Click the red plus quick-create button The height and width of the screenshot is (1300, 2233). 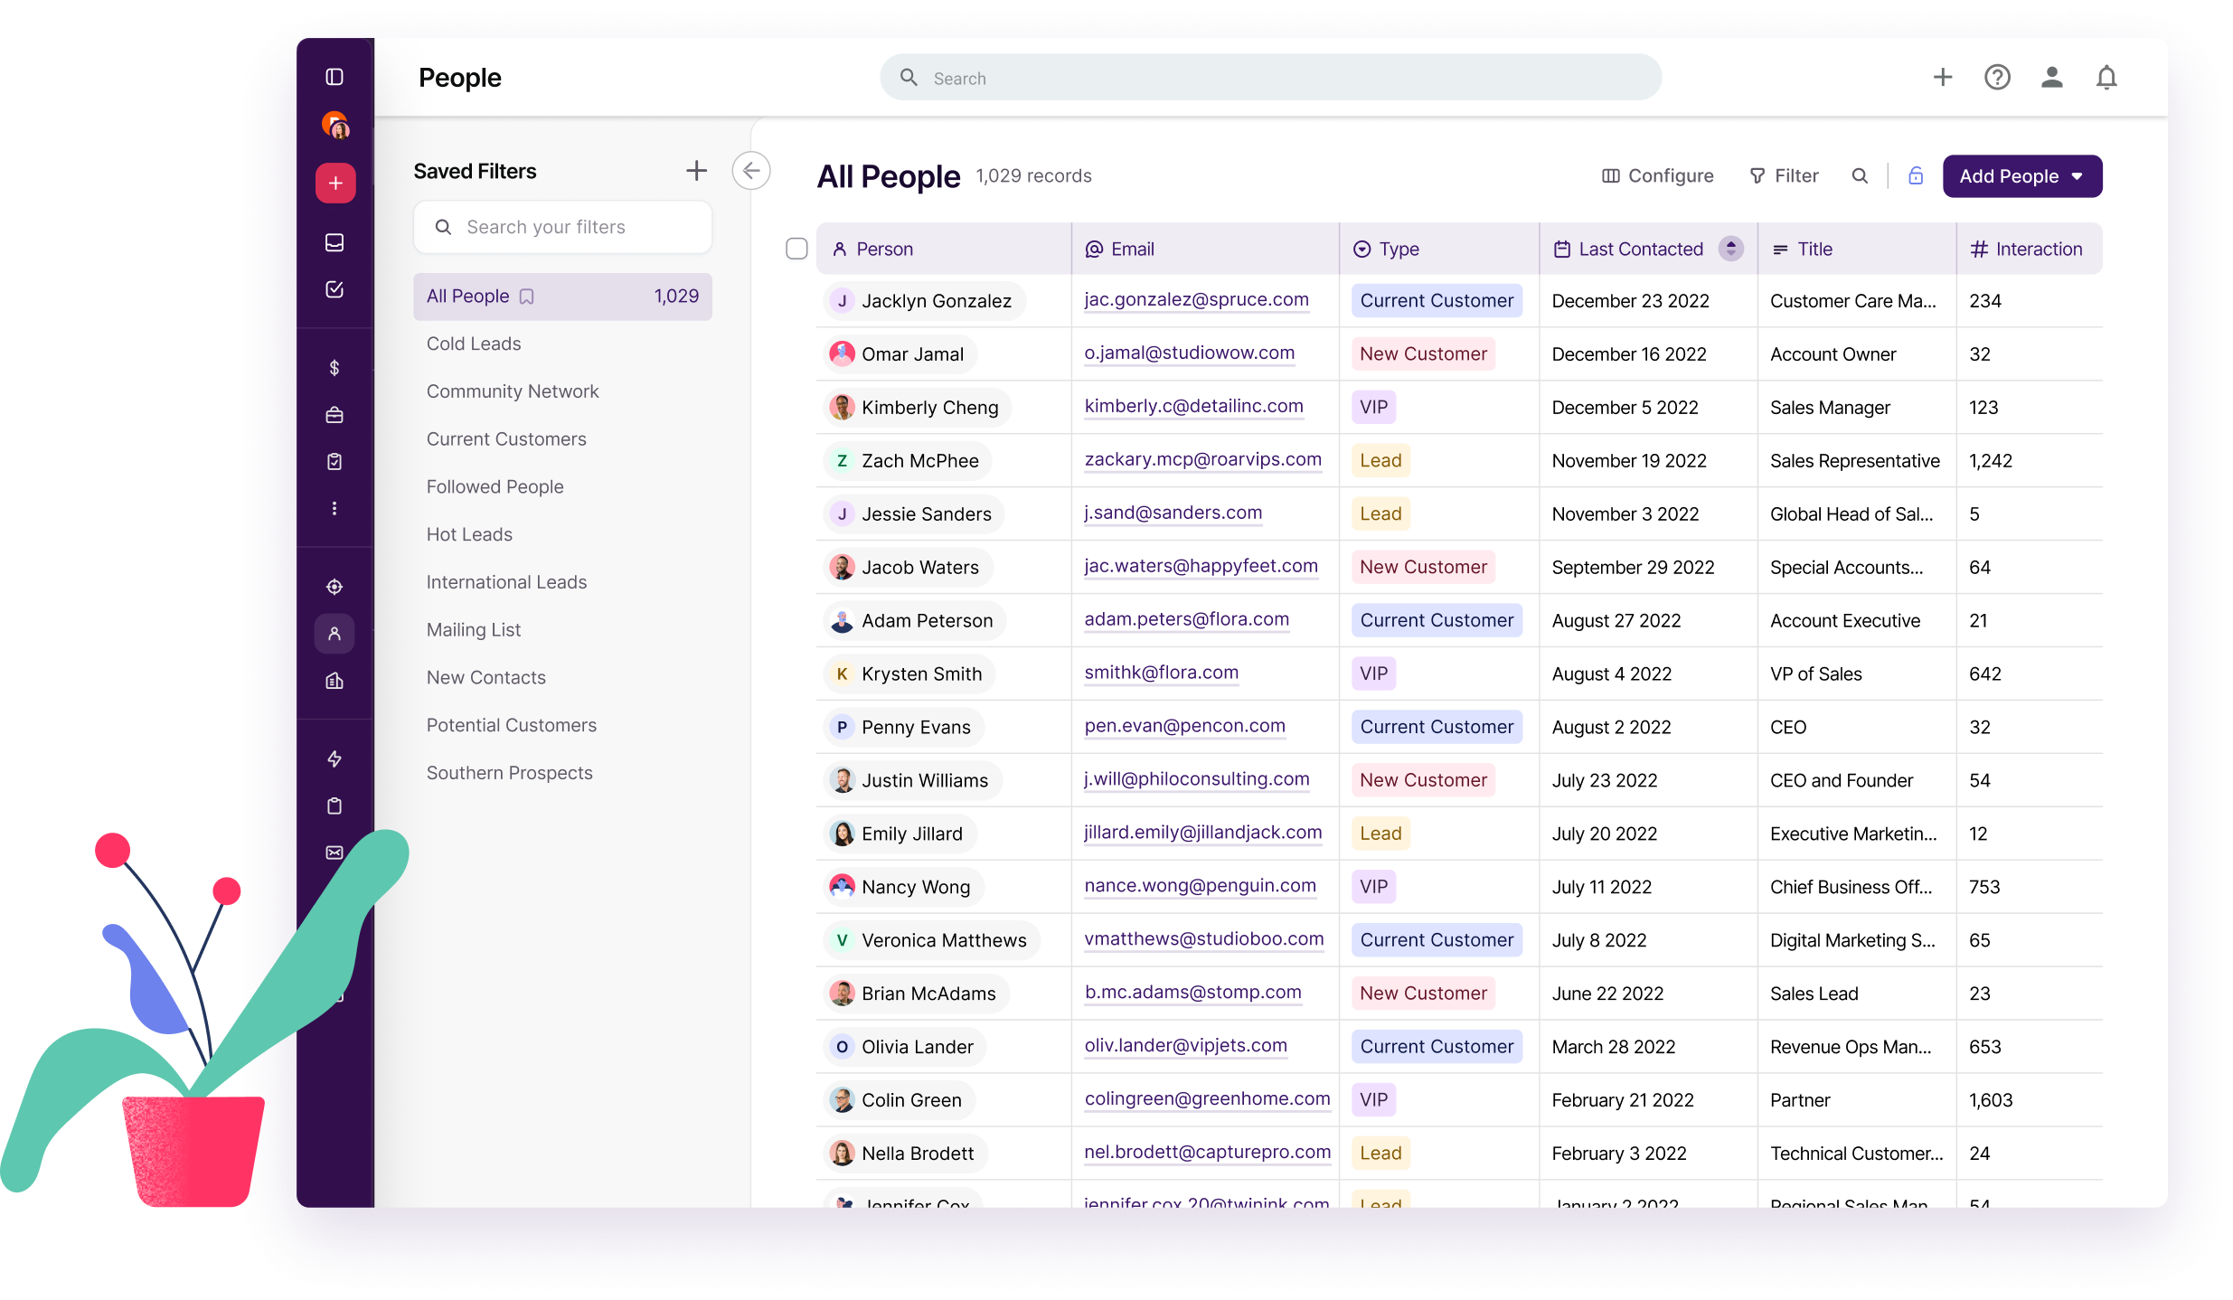tap(334, 183)
